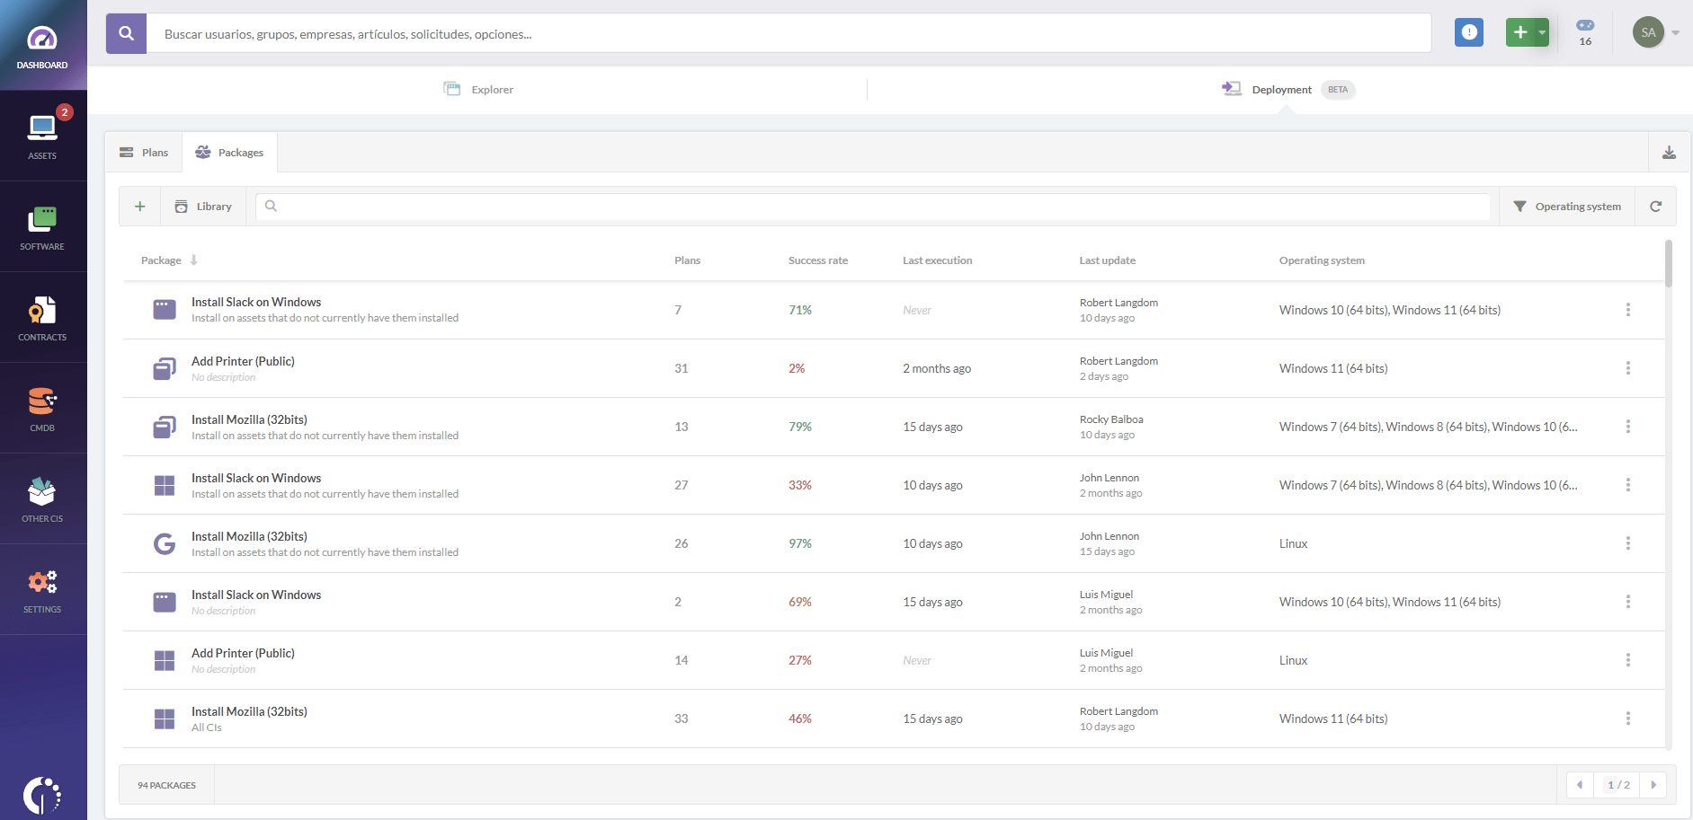The image size is (1693, 820).
Task: Open the Assets section in the sidebar
Action: click(x=41, y=135)
